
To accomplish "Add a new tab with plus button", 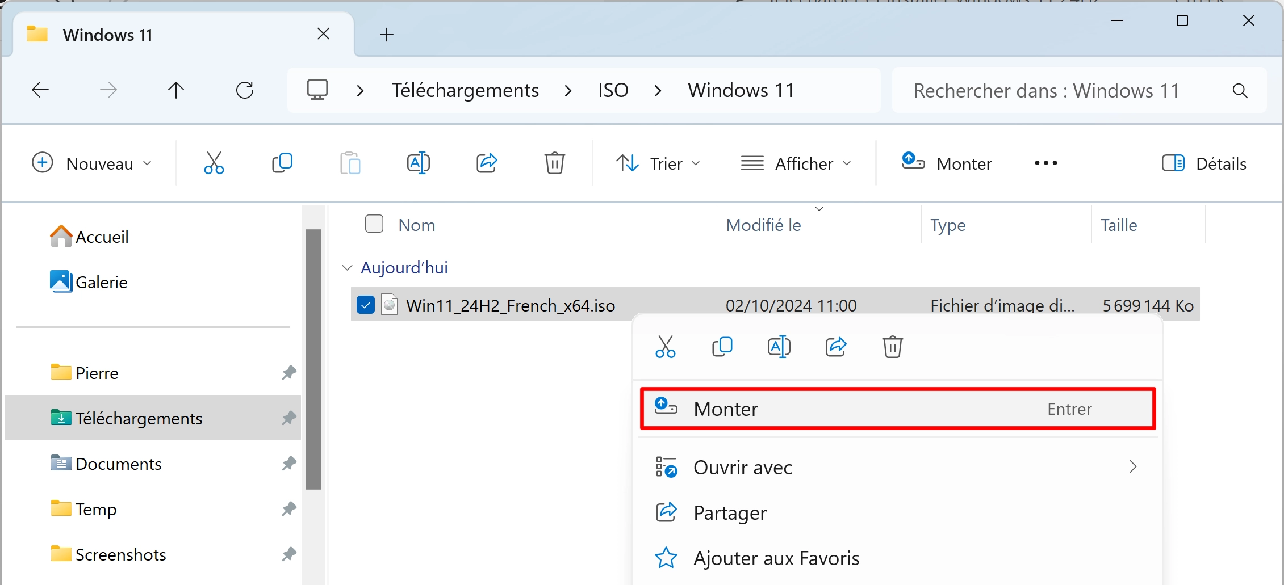I will [387, 35].
